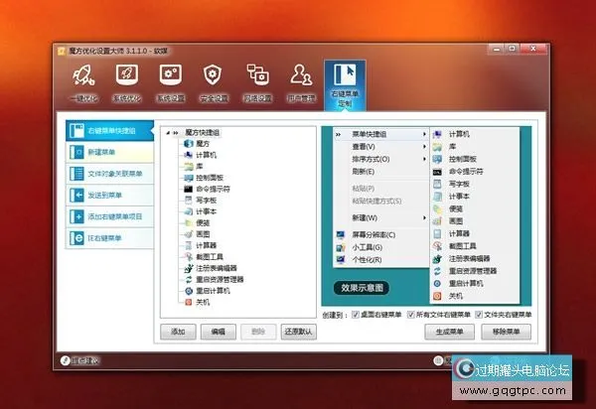
Task: Select the 注册表编辑器 icon in the tree
Action: pos(189,268)
